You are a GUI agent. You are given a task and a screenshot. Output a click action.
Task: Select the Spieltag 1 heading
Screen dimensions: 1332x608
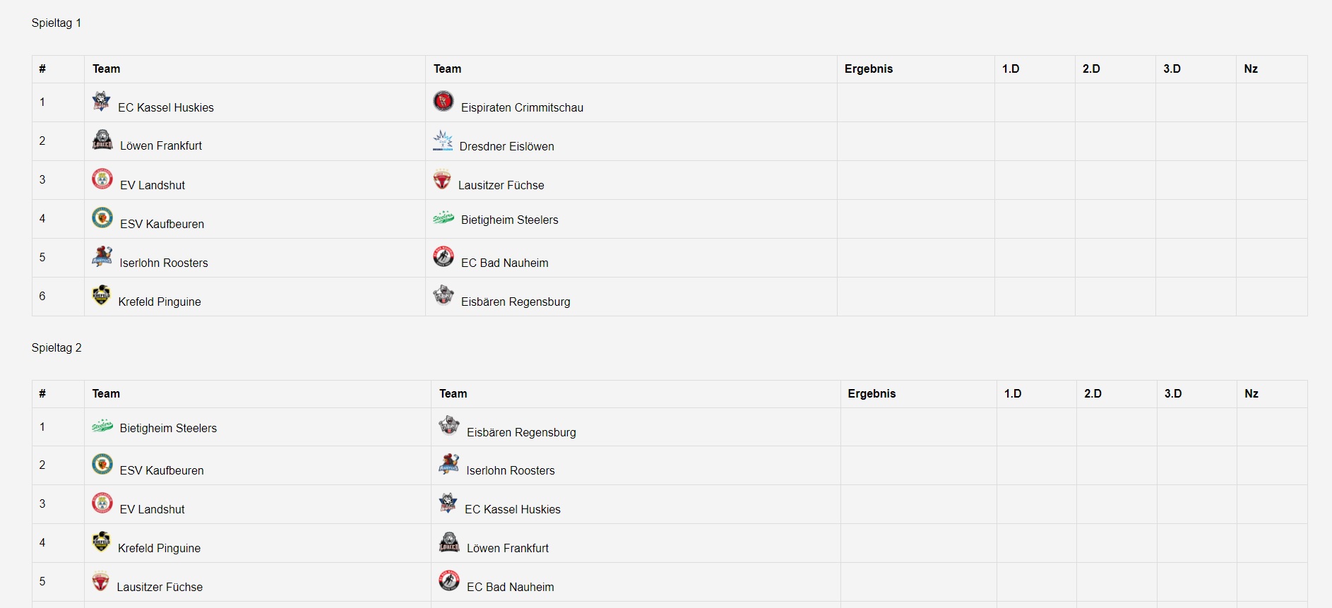[57, 23]
